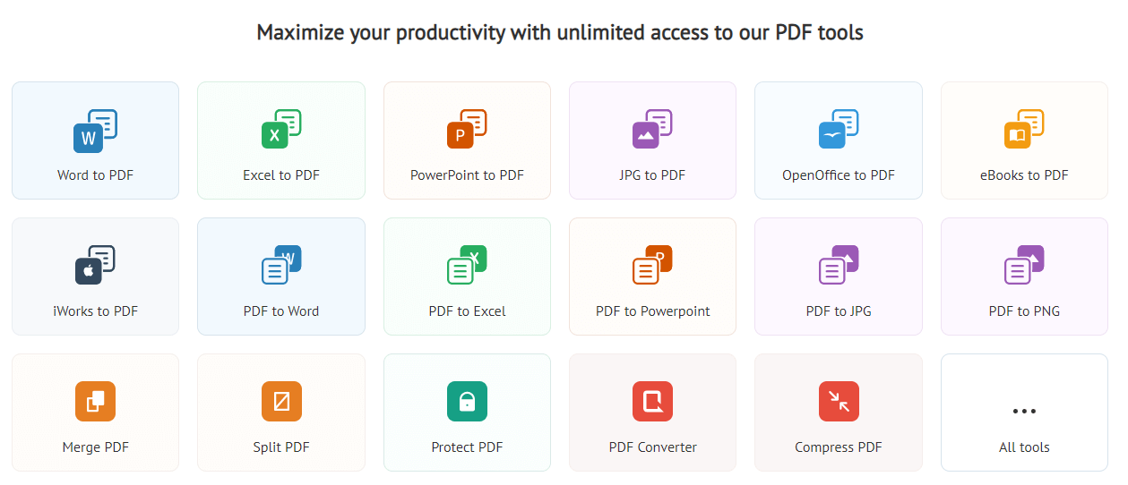The width and height of the screenshot is (1128, 485).
Task: Click the Split PDF icon
Action: point(281,401)
